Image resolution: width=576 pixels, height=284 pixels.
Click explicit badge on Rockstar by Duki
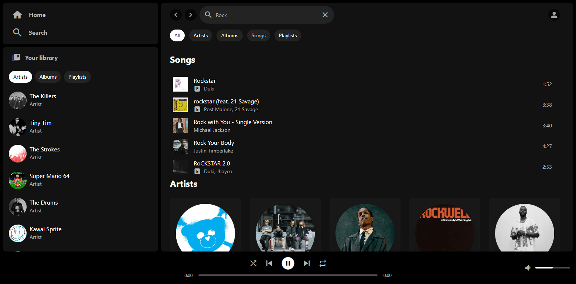(197, 89)
